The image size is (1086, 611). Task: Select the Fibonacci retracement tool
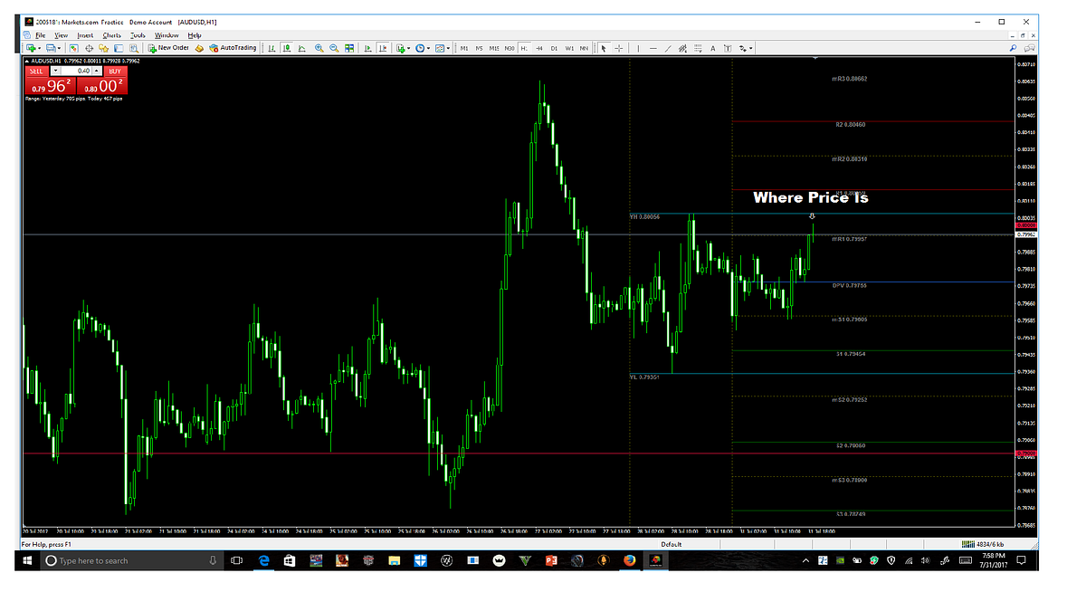pos(698,48)
